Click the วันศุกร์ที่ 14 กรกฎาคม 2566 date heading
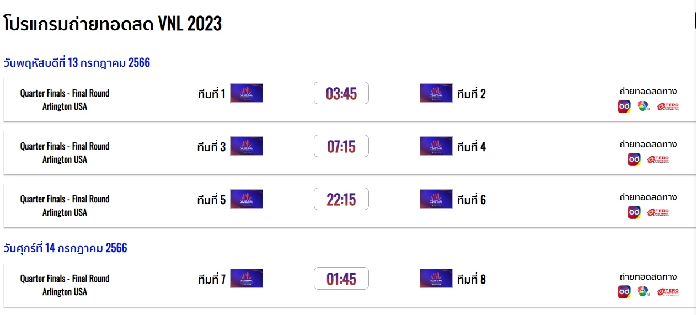Viewport: 696px width, 315px height. point(65,248)
